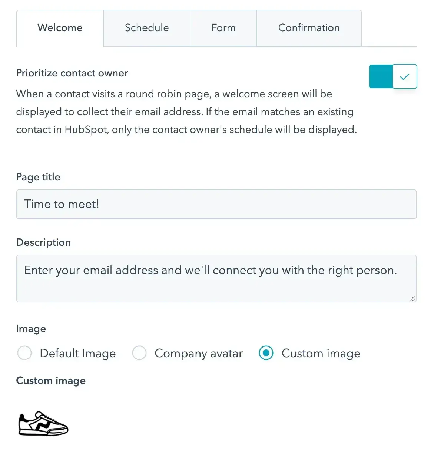Viewport: 444px width, 459px height.
Task: Click the textarea resize handle
Action: pyautogui.click(x=412, y=299)
